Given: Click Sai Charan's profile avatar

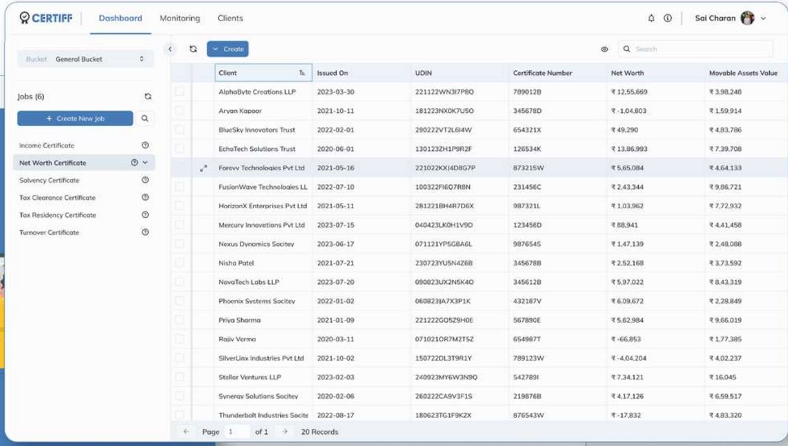Looking at the screenshot, I should [x=747, y=18].
